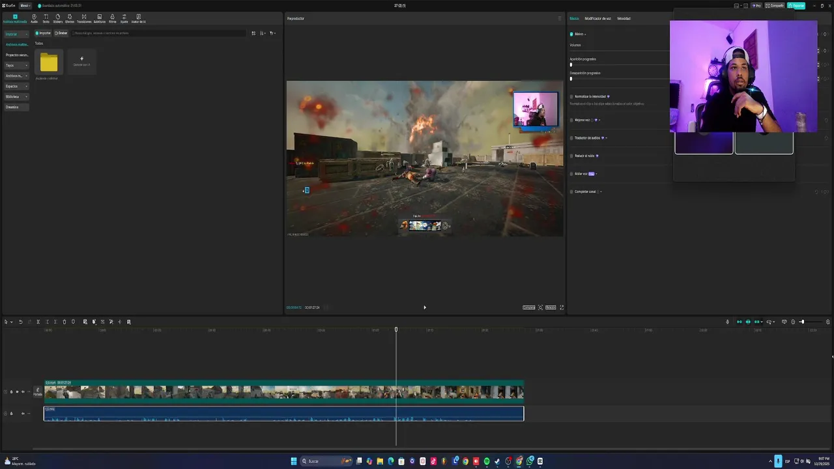
Task: Enable the Aislar voz checkbox
Action: [x=571, y=174]
